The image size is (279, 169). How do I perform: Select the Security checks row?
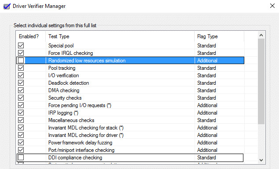coord(130,98)
